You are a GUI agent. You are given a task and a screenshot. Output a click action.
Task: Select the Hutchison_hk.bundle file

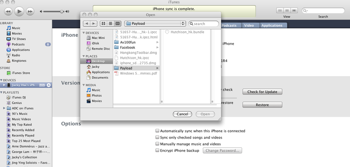pos(187,32)
